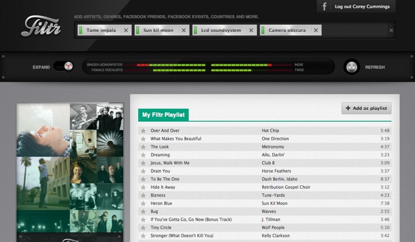Click the artist name Tune-Yards
The width and height of the screenshot is (415, 242).
[x=273, y=195]
